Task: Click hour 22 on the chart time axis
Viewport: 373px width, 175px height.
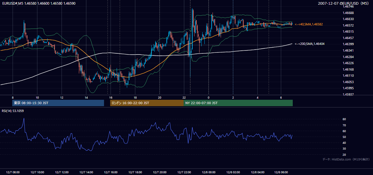Action: 184,97
